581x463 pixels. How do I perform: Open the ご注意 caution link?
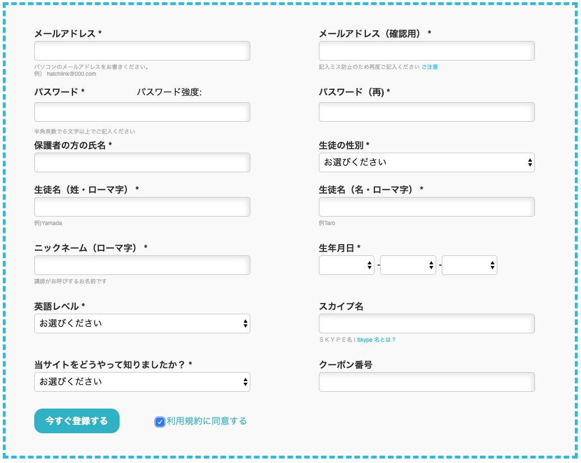pyautogui.click(x=430, y=67)
